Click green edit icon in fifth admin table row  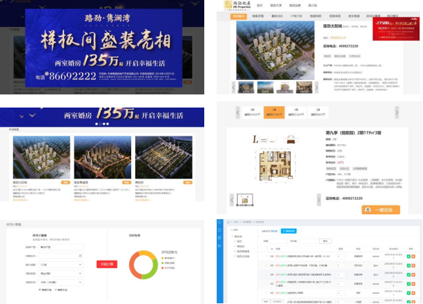pos(409,293)
